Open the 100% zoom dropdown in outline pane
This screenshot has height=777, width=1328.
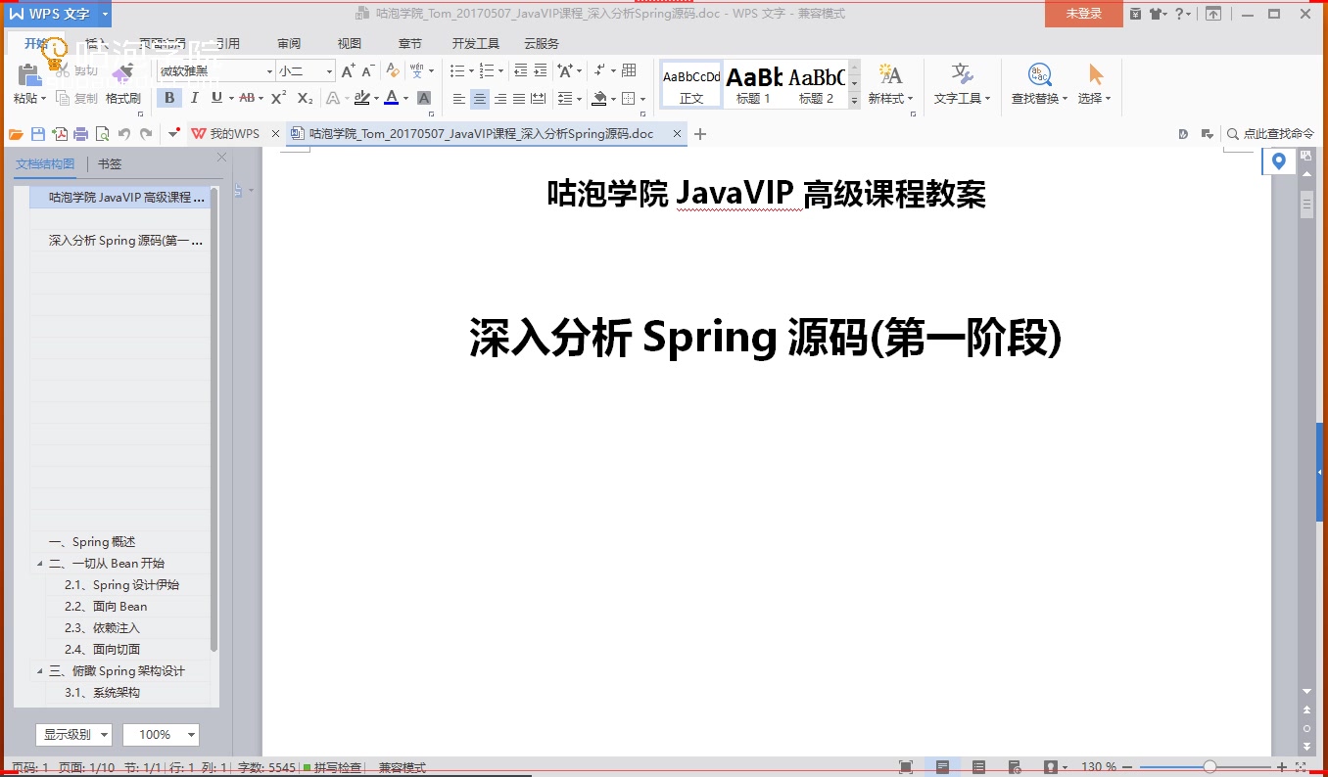[x=161, y=735]
